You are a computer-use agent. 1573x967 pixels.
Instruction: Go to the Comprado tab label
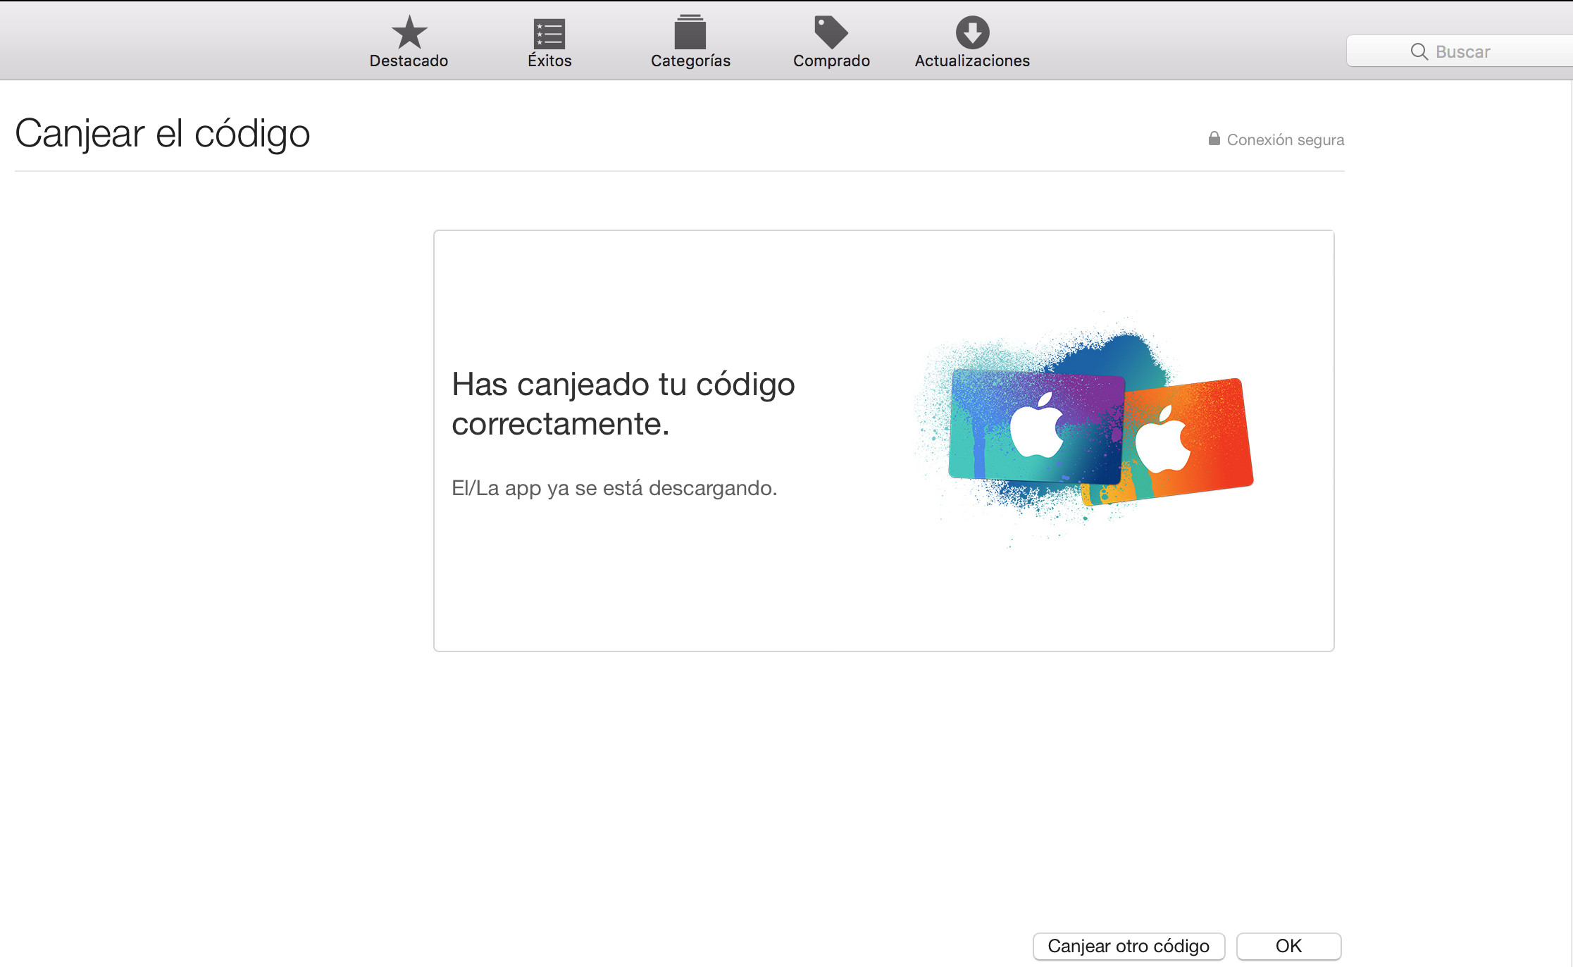point(831,61)
